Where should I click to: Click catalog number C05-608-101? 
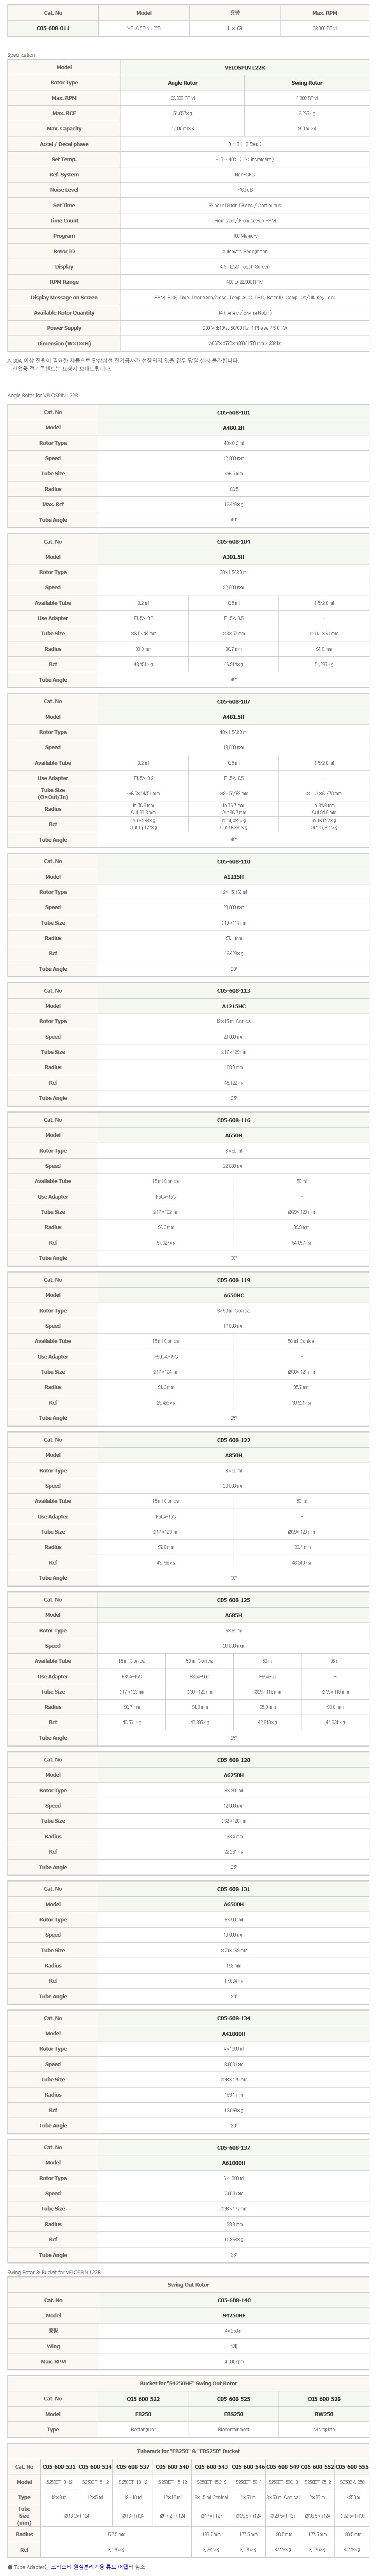tap(233, 412)
